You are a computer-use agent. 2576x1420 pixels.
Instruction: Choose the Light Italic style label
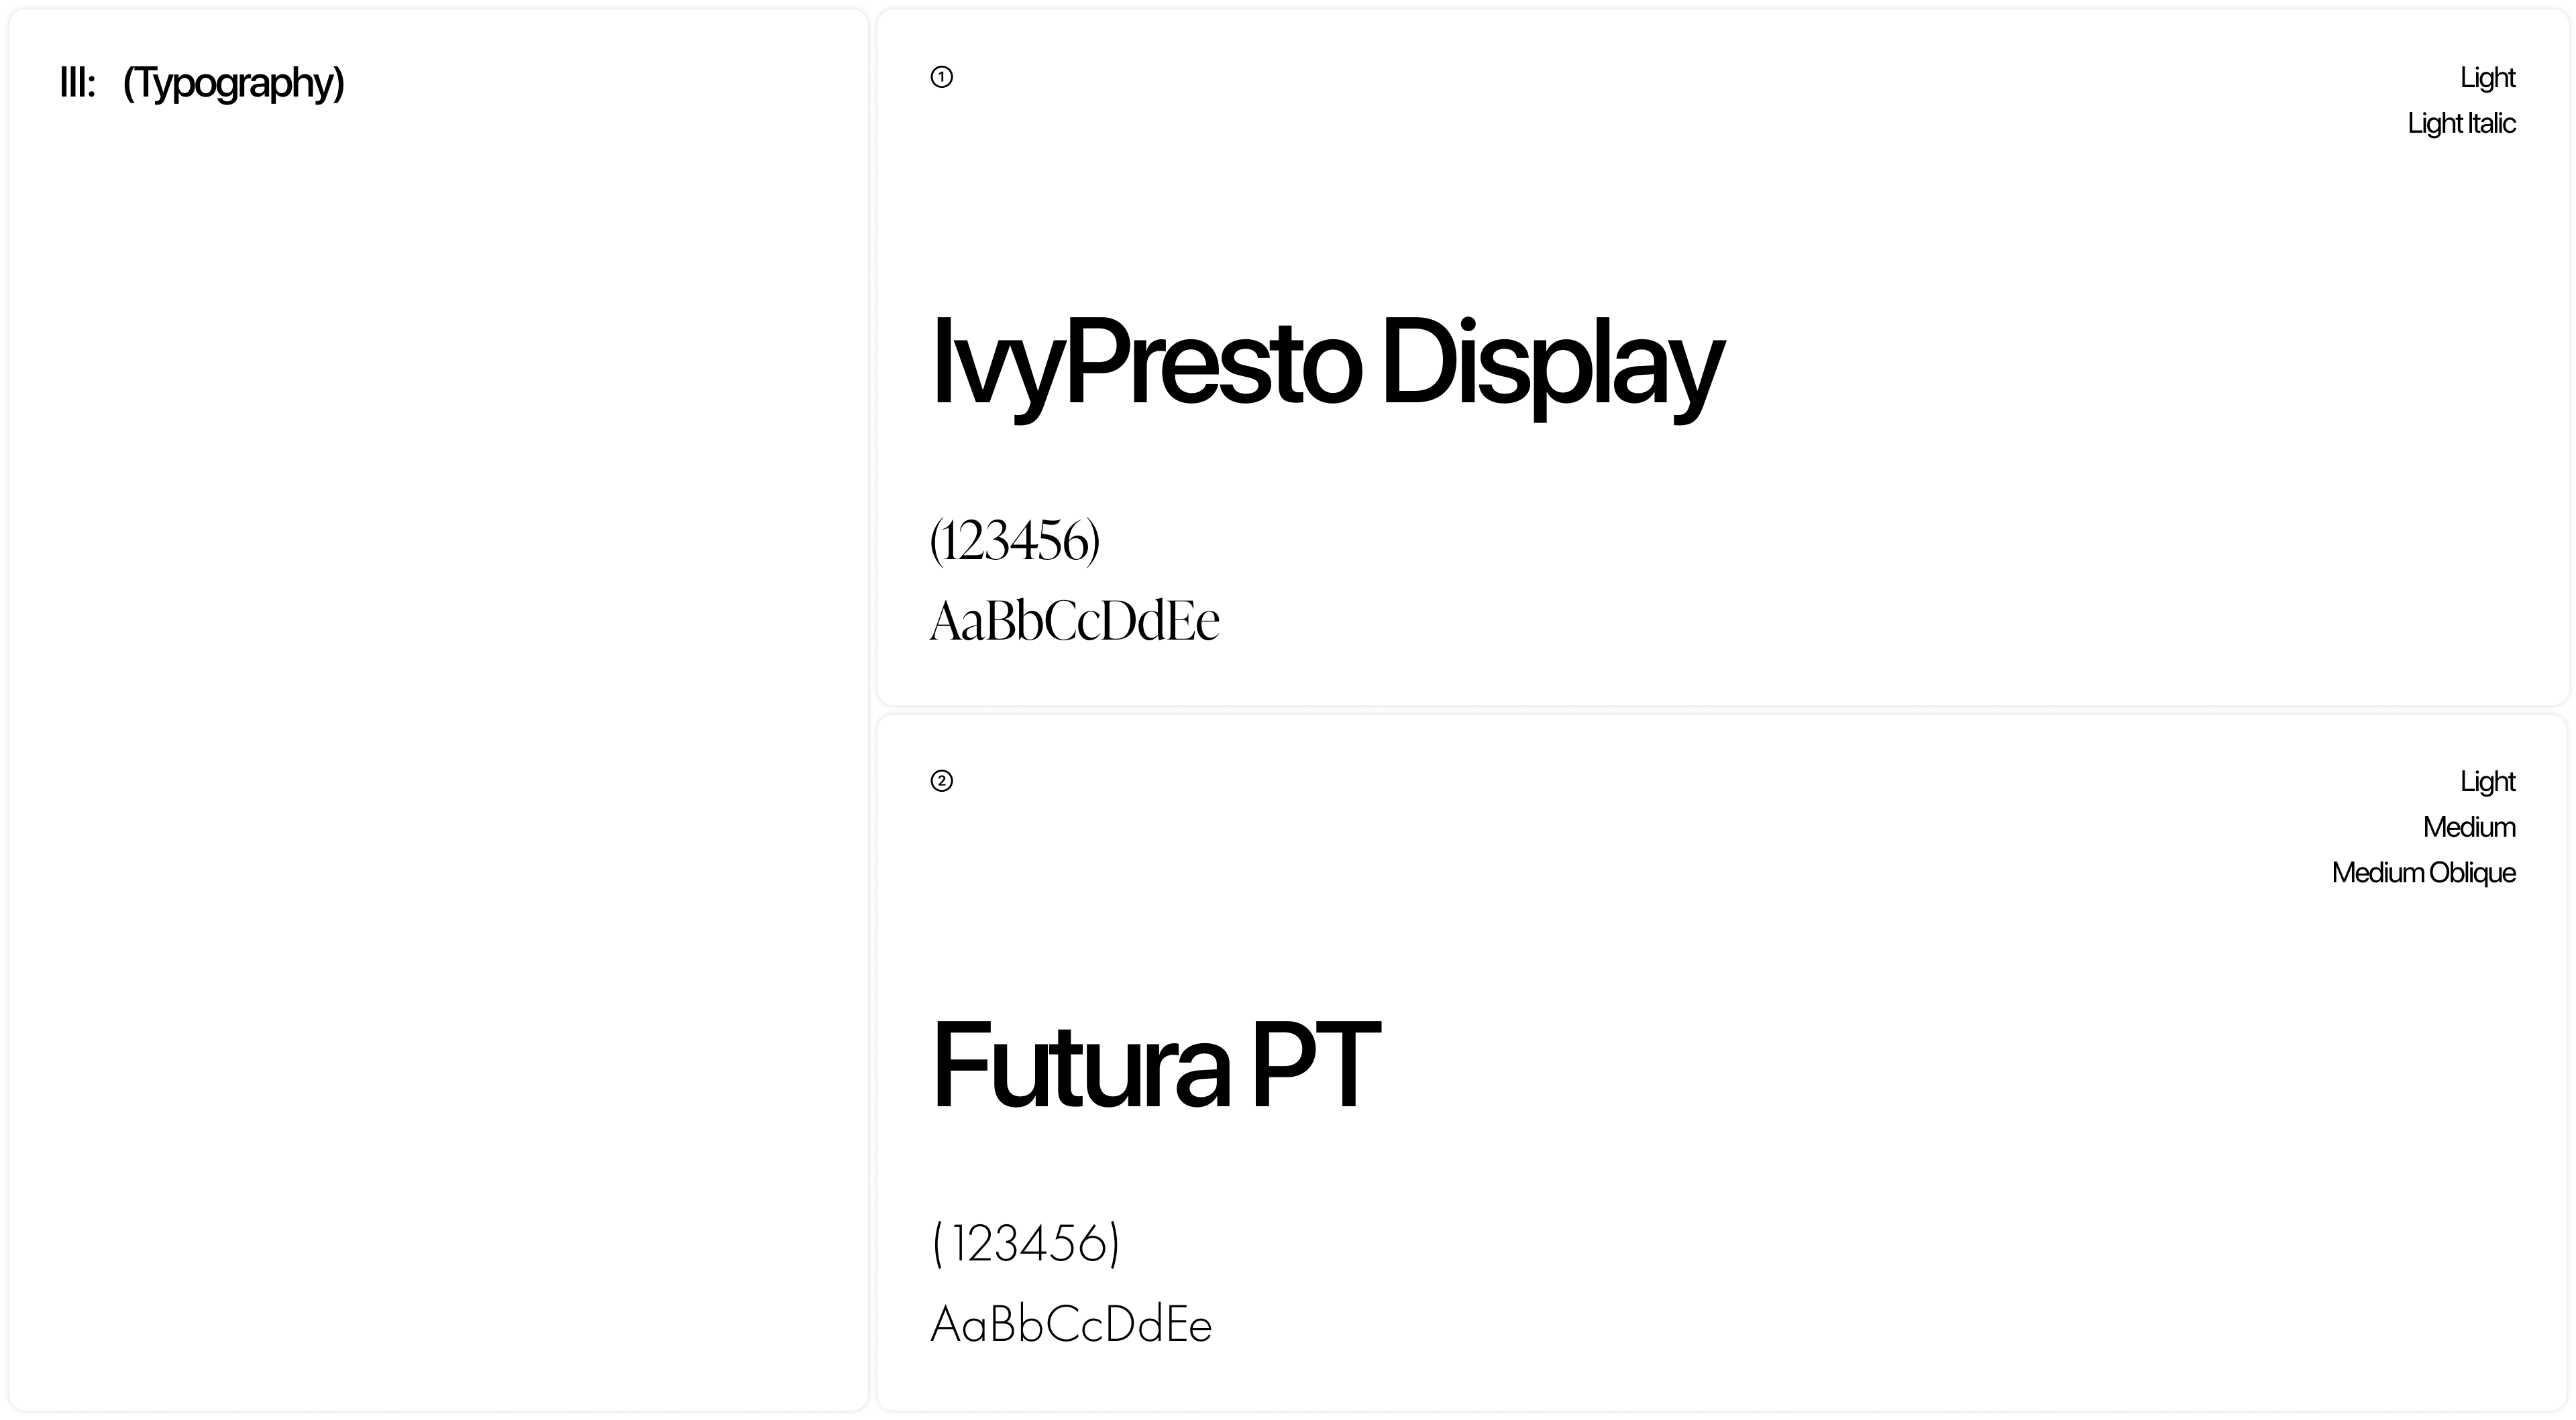tap(2461, 124)
